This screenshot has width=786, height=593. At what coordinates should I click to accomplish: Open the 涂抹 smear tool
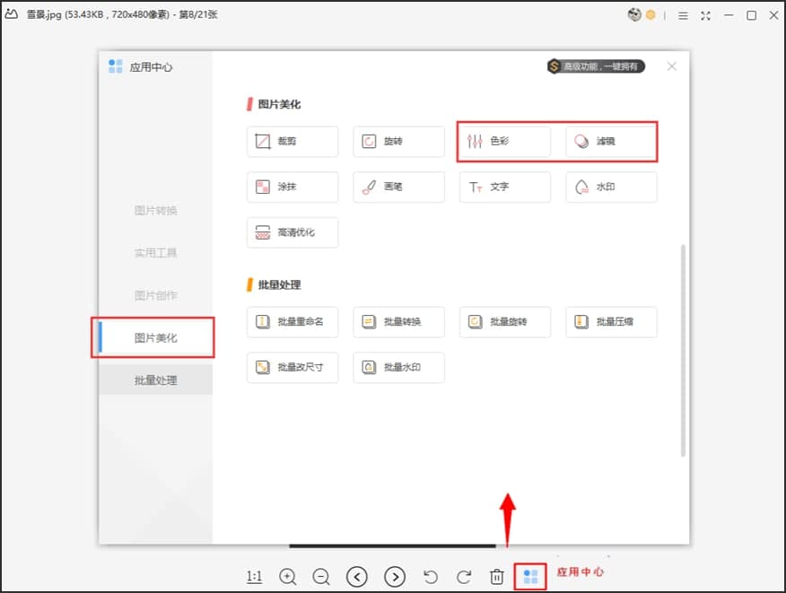click(293, 187)
